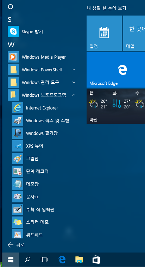145x267 pixels.
Task: Click the 문자표 label
Action: coord(32,197)
